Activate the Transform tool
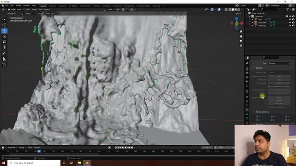Screen dimensions: 296x166 pyautogui.click(x=4, y=47)
